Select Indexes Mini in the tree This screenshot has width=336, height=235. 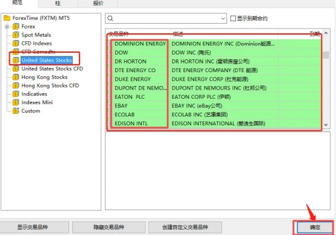coord(37,102)
